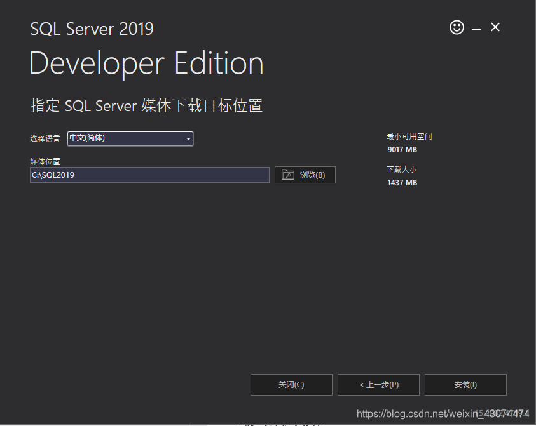Click the 最小可用空间 label

pos(409,136)
